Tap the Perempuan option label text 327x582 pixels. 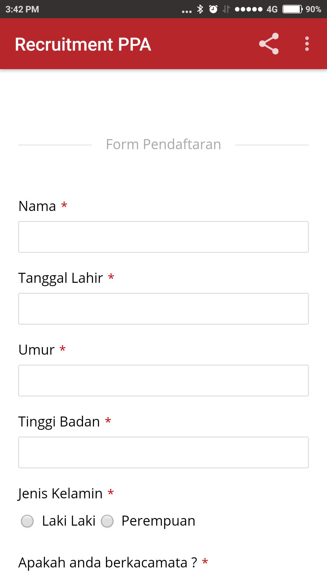pyautogui.click(x=158, y=521)
